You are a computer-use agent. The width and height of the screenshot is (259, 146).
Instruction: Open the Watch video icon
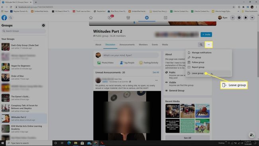tap(110, 17)
